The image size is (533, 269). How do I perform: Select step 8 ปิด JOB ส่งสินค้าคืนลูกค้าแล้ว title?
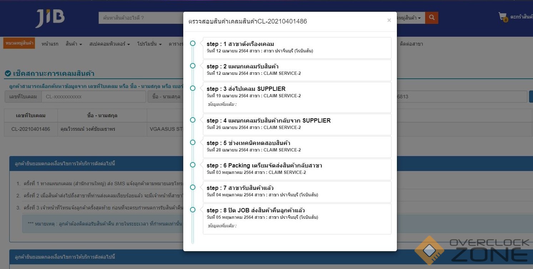(256, 211)
